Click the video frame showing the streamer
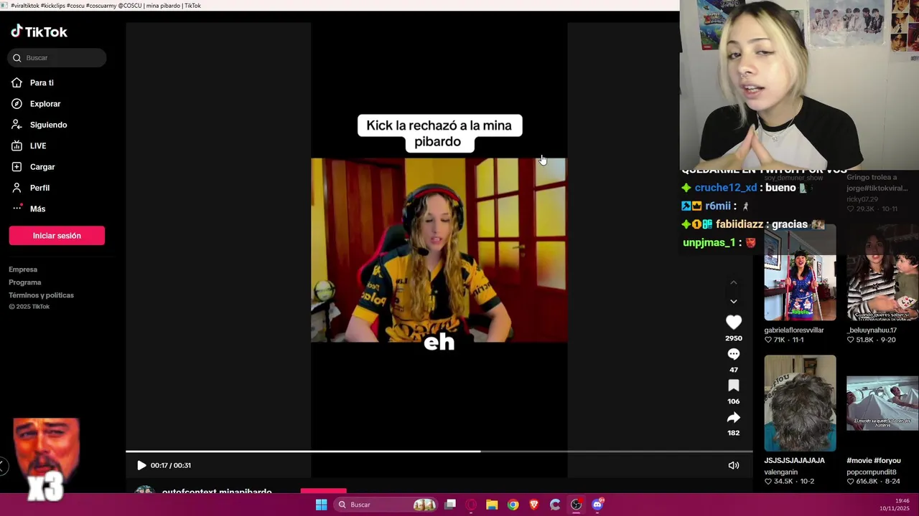 (x=439, y=250)
